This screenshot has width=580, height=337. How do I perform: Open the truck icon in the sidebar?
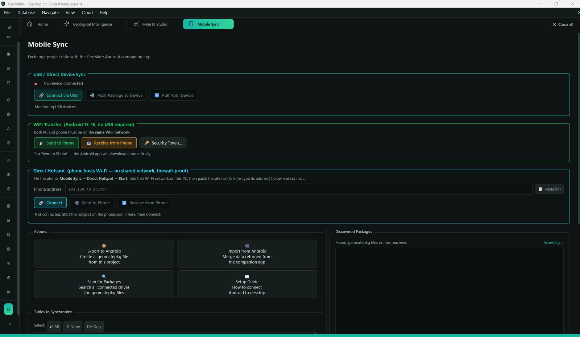[8, 160]
